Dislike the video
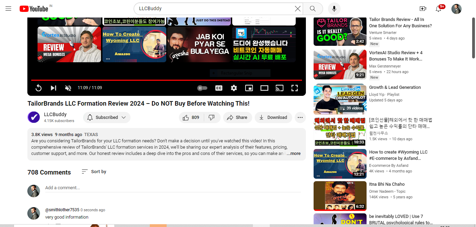Image resolution: width=476 pixels, height=227 pixels. click(x=212, y=118)
